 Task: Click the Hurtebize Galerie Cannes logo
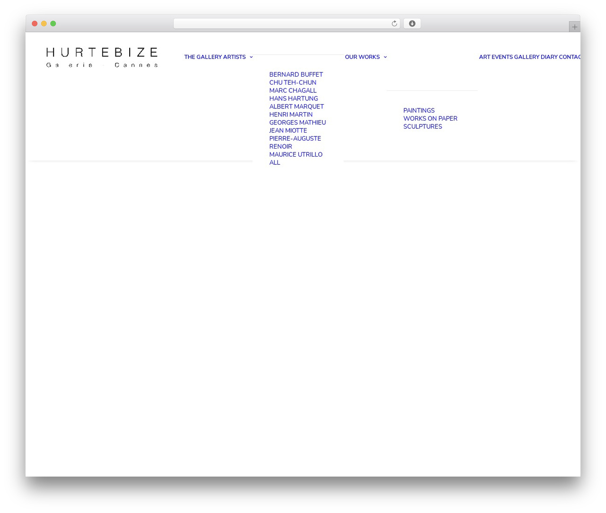coord(102,57)
